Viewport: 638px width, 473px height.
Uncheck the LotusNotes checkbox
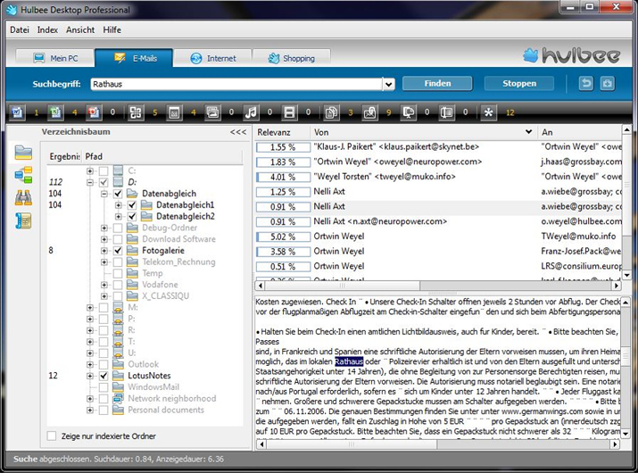click(104, 377)
